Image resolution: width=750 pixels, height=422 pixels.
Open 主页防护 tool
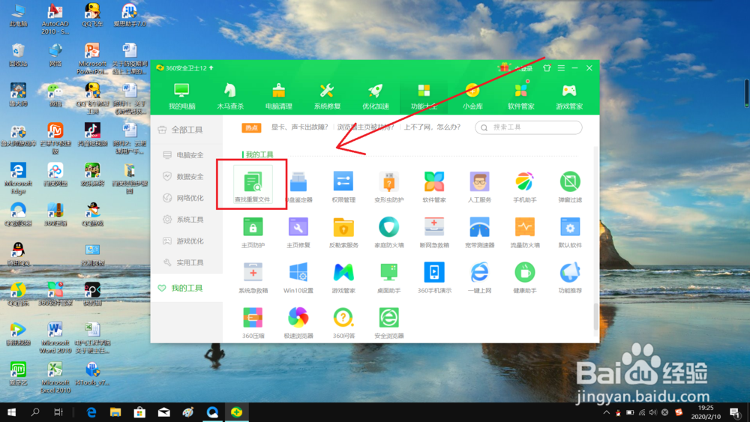tap(253, 232)
